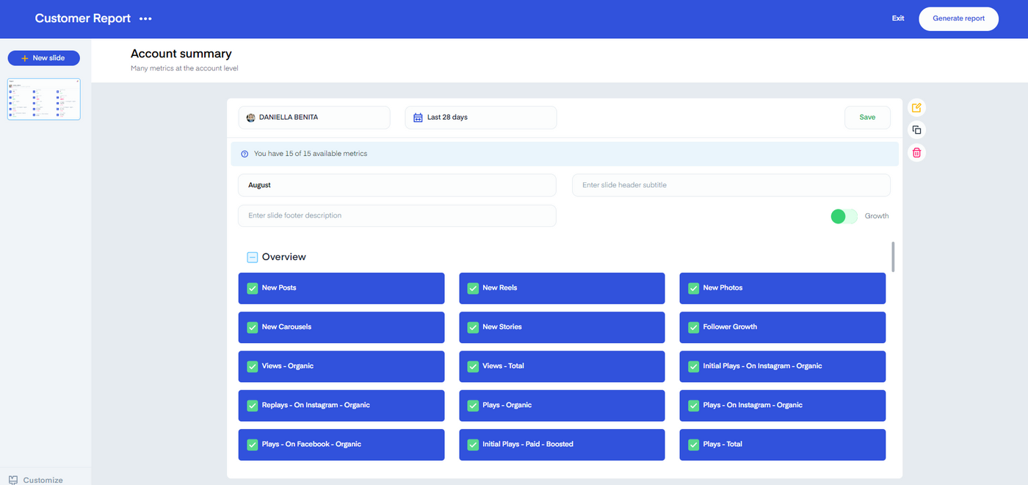Click the Customize icon in sidebar

(x=13, y=480)
